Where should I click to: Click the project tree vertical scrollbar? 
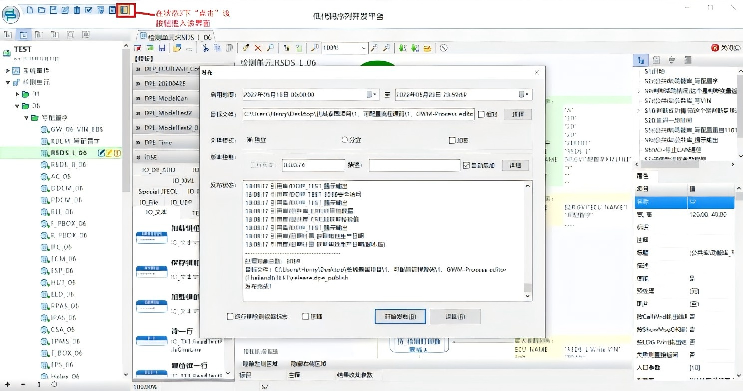(126, 120)
